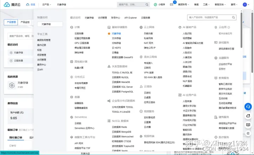Click the magnifier icon in top search bar
The width and height of the screenshot is (254, 155).
coord(147,5)
